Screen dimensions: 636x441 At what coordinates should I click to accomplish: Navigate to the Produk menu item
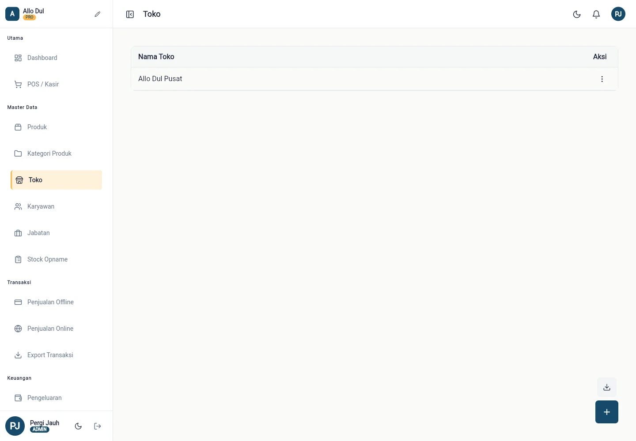(x=57, y=127)
